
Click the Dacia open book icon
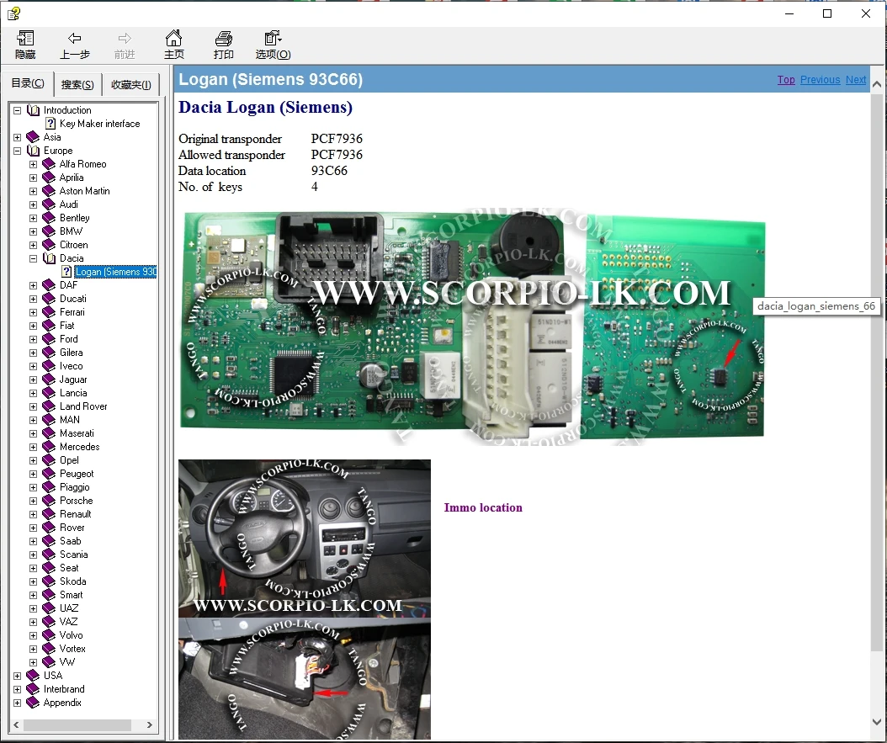coord(50,258)
